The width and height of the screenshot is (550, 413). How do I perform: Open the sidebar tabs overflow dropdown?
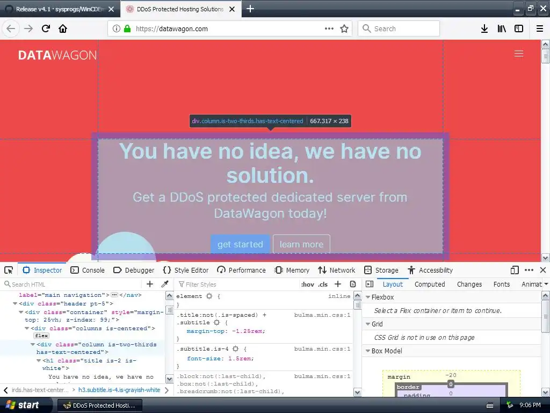(546, 284)
